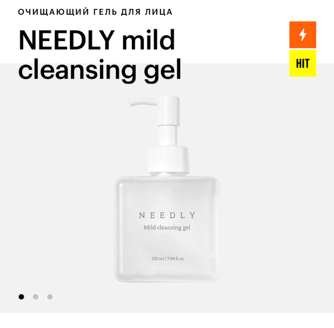This screenshot has height=328, width=334.
Task: Click the word 'ОЧИЩАЮЩИЙ' in category label
Action: click(x=53, y=12)
